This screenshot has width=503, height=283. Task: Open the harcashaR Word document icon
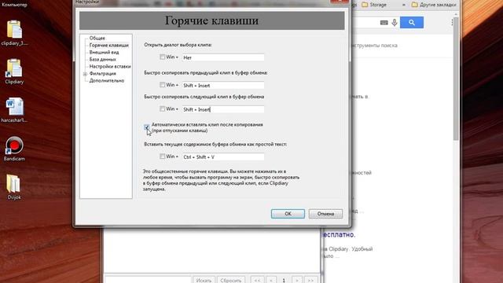pos(14,110)
